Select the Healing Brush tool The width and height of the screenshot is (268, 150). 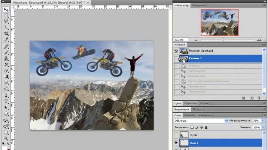(x=6, y=46)
